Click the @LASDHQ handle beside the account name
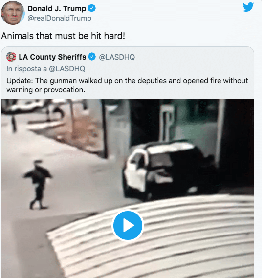Screen dimensions: 264x278 point(117,57)
